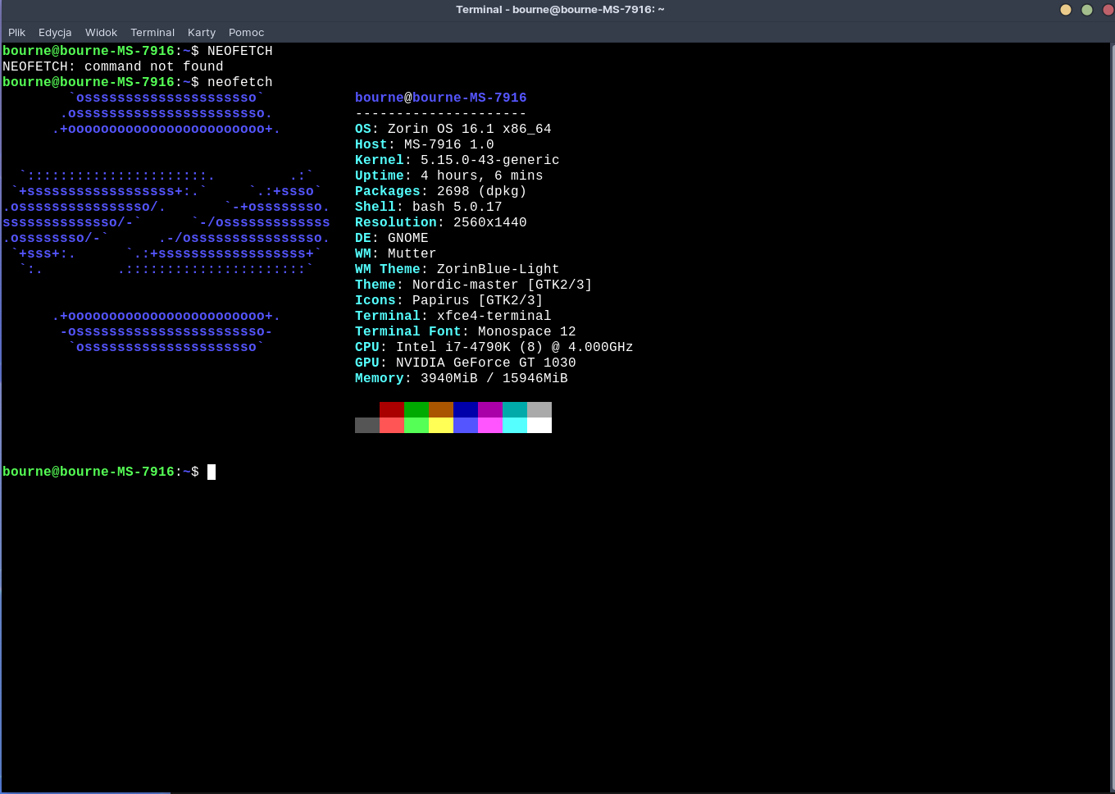Screen dimensions: 1115x794
Task: Click the dark gray color block
Action: 367,425
